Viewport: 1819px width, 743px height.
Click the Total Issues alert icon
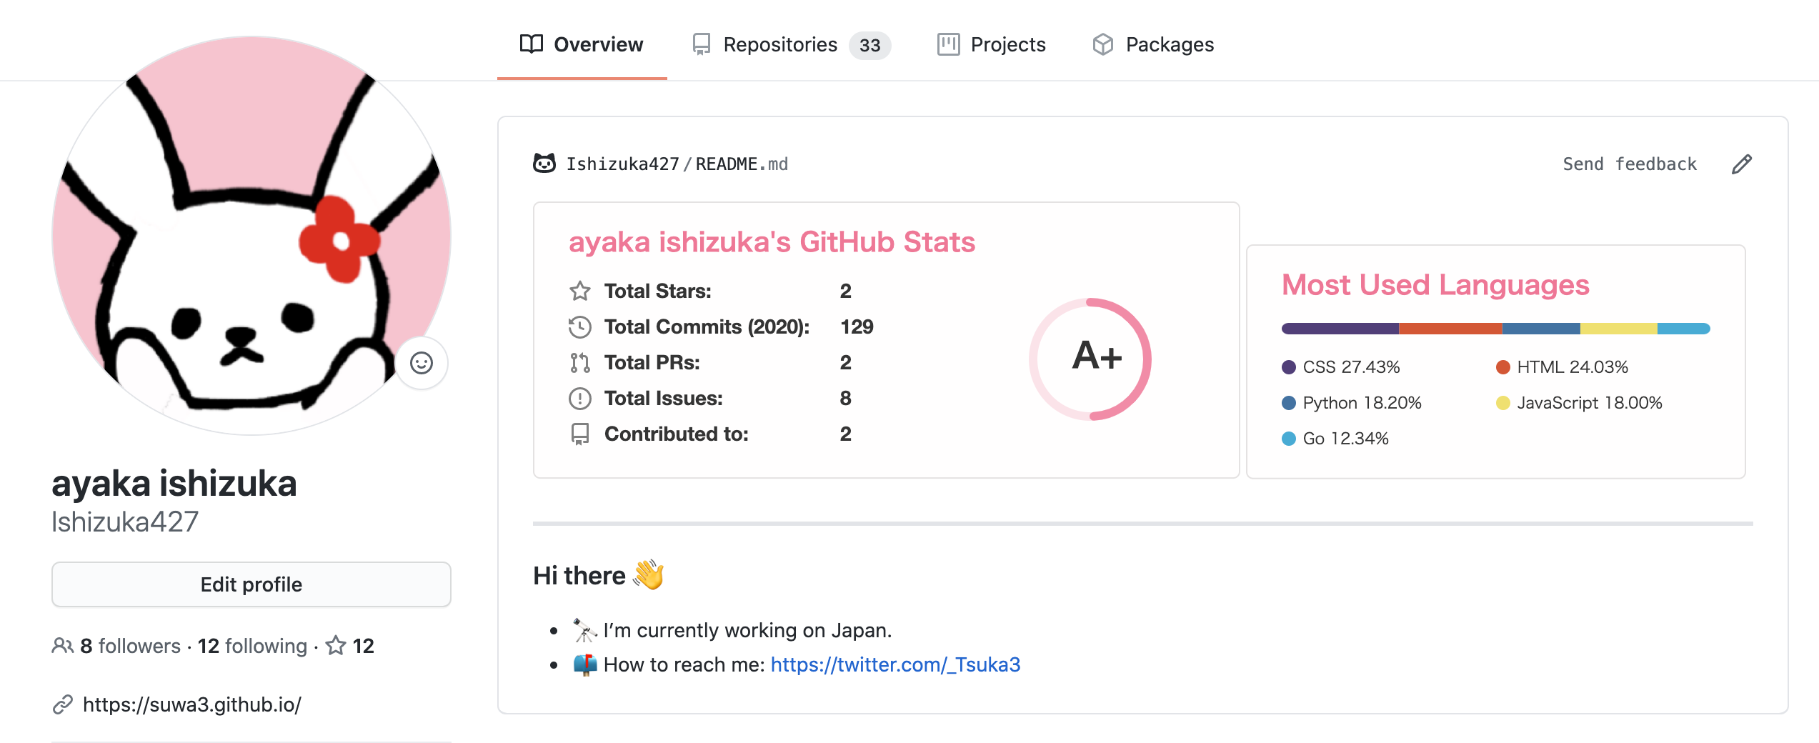579,399
